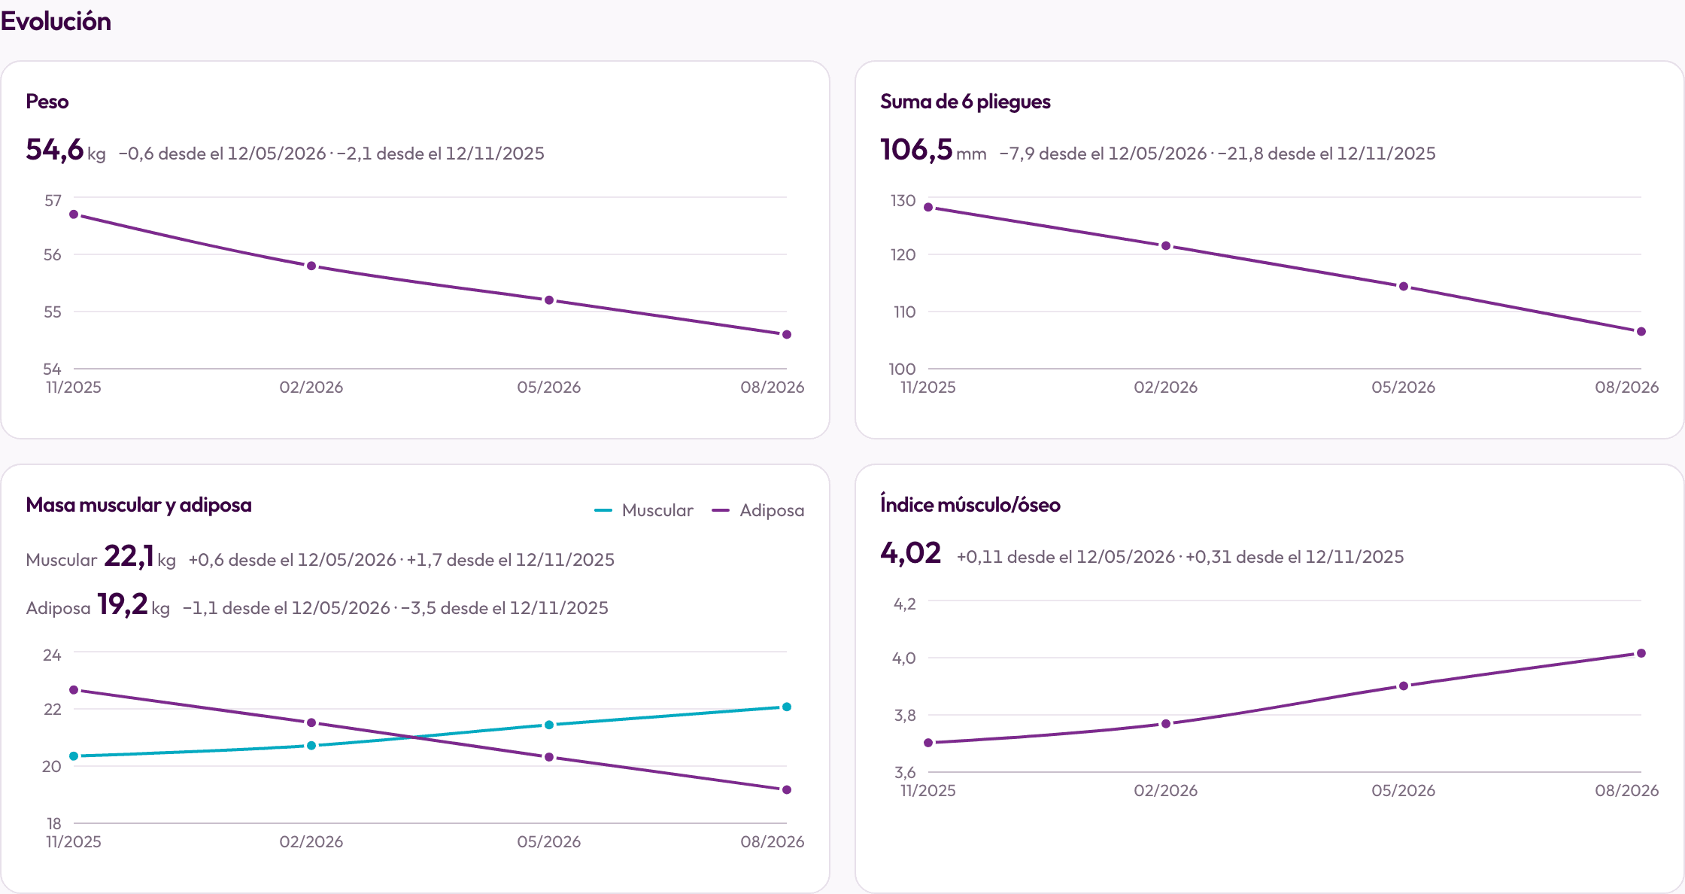This screenshot has height=894, width=1685.
Task: Toggle the Adiposa series legend label
Action: coord(772,510)
